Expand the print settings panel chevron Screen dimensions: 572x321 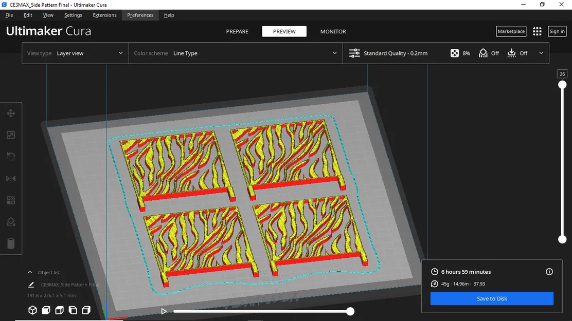point(541,53)
